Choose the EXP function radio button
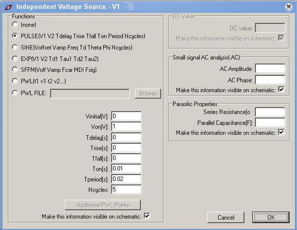The height and width of the screenshot is (230, 297). (x=15, y=58)
